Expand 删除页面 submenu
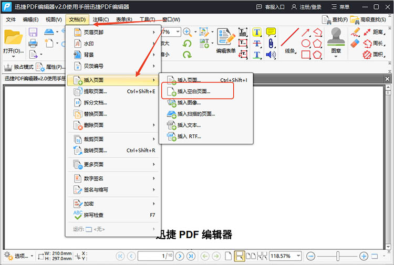The width and height of the screenshot is (394, 265). coord(114,125)
